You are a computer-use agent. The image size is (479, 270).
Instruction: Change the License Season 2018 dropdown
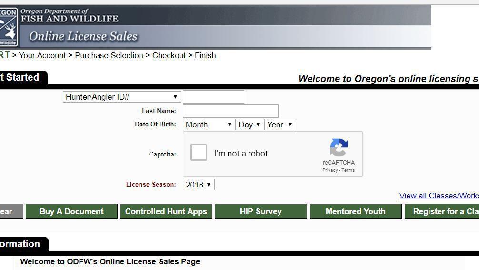pyautogui.click(x=198, y=185)
